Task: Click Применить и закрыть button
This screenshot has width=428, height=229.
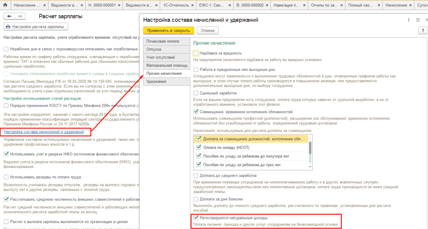Action: tap(168, 31)
